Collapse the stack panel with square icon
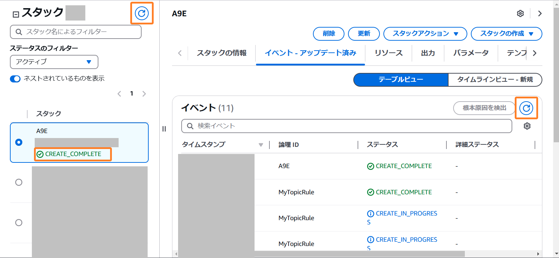 pyautogui.click(x=16, y=15)
